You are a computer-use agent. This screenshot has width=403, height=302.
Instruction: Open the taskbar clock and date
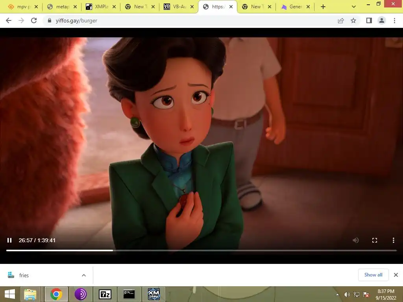(386, 294)
